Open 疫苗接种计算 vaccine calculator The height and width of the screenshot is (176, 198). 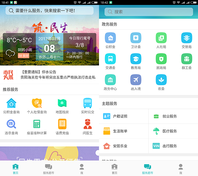tap(37, 127)
